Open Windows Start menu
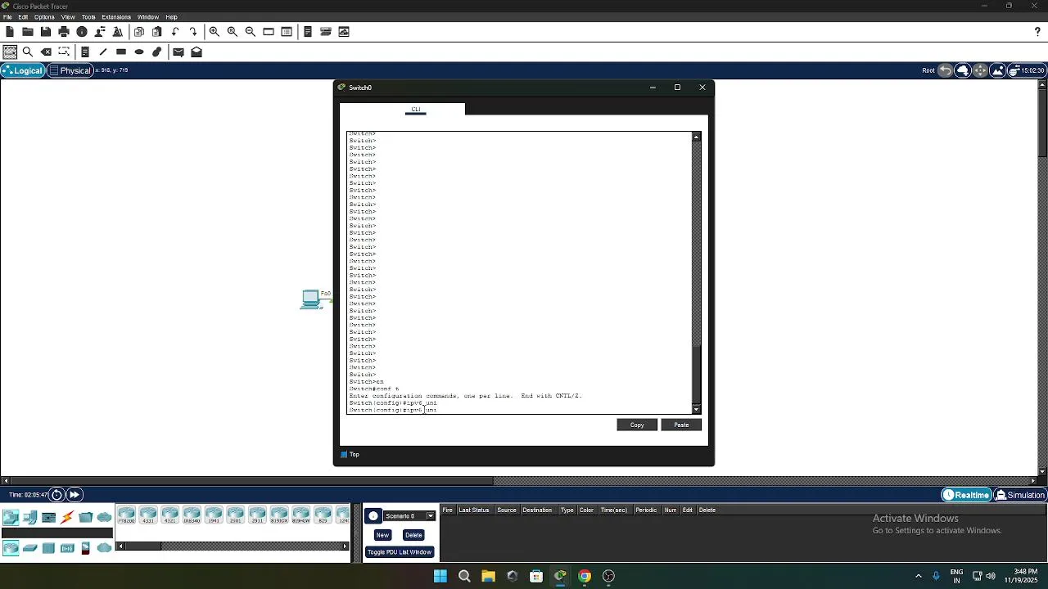The height and width of the screenshot is (589, 1048). 440,576
